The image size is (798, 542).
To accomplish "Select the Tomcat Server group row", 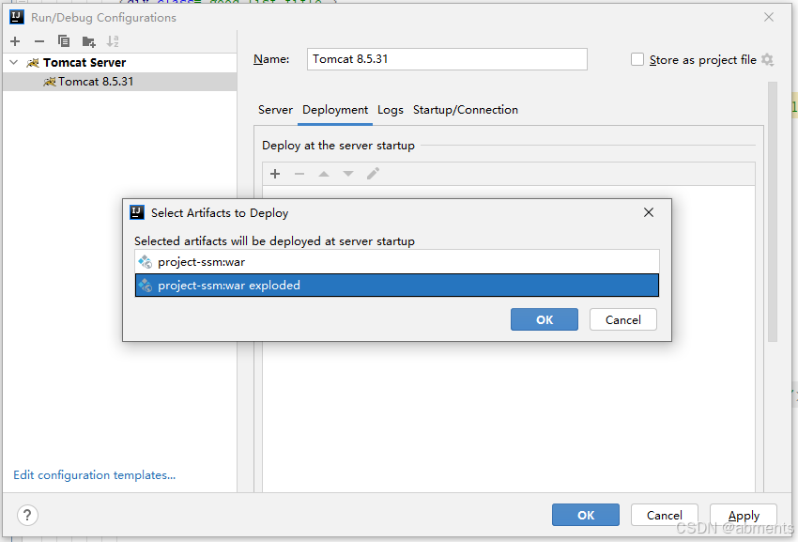I will [119, 63].
